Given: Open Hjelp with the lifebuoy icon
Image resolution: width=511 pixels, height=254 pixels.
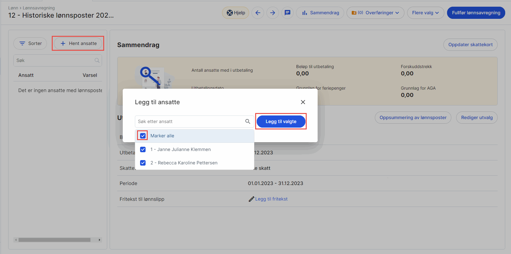Looking at the screenshot, I should coord(236,13).
